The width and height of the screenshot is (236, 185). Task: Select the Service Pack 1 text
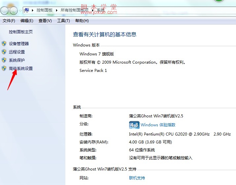[x=93, y=70]
